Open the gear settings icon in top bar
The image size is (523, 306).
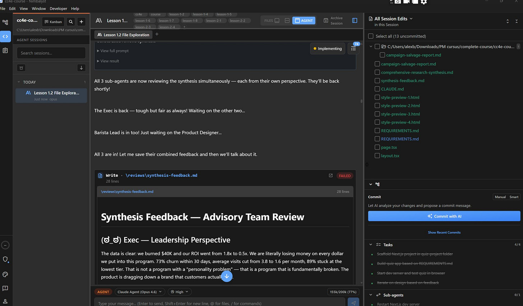(x=424, y=2)
